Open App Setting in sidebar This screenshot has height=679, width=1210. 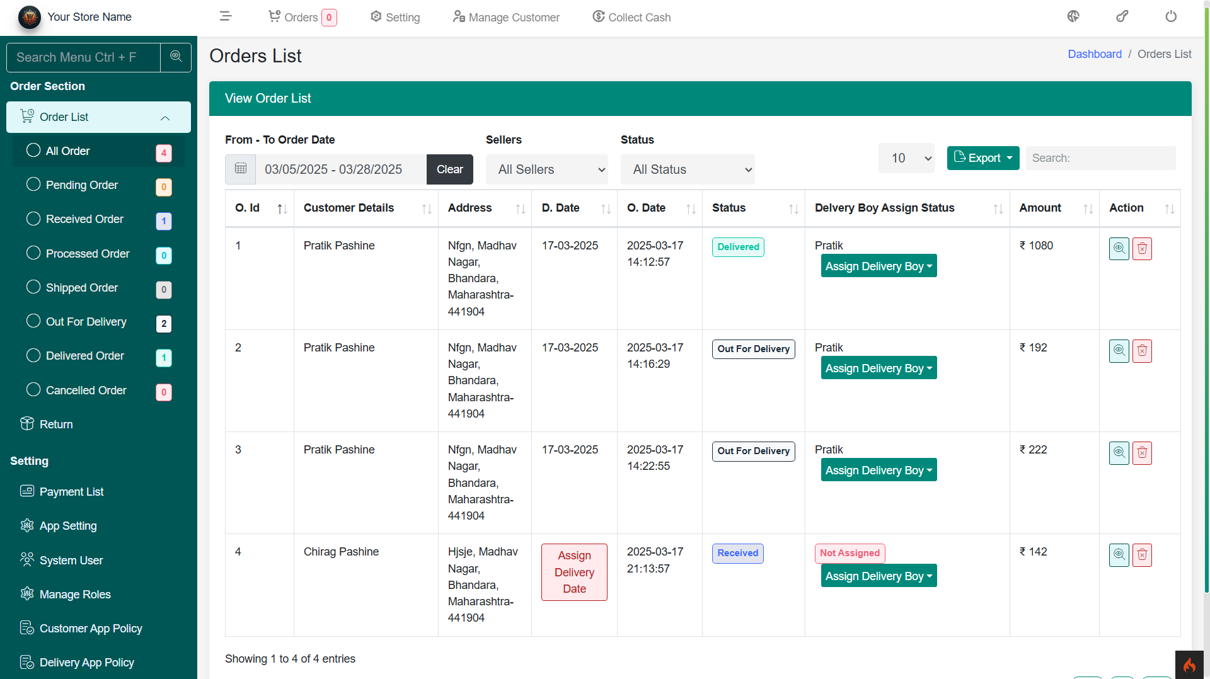click(x=98, y=526)
